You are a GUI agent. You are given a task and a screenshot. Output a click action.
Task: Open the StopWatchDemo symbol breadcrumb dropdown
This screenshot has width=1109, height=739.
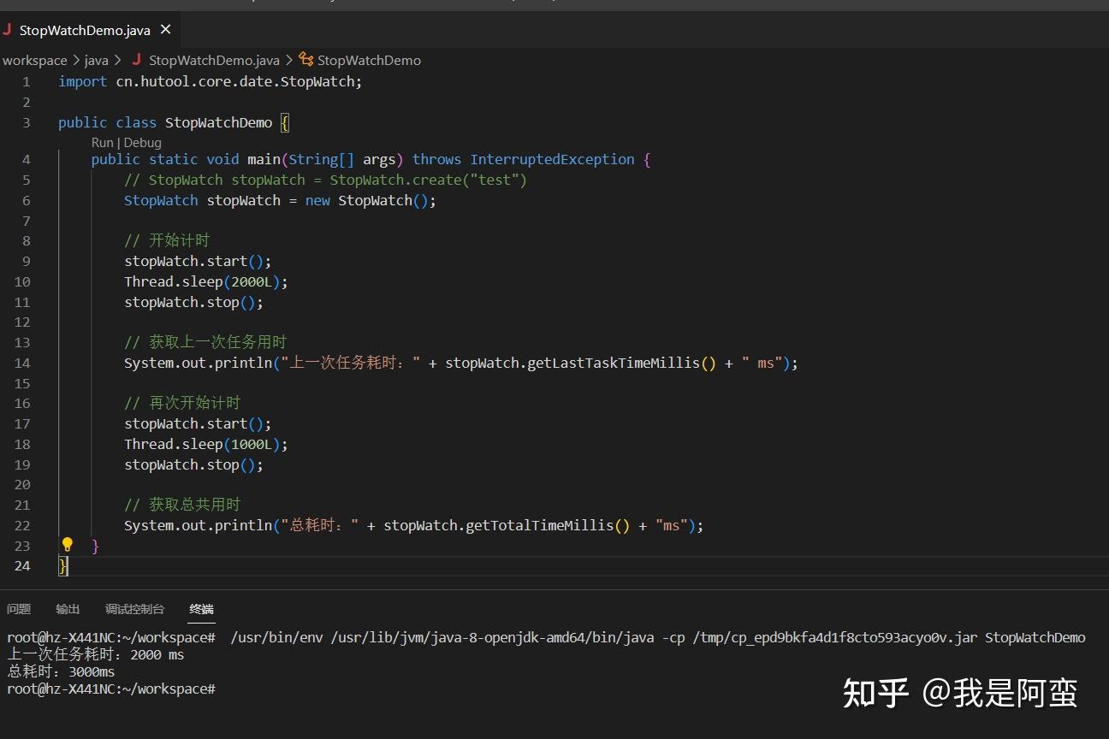tap(370, 60)
